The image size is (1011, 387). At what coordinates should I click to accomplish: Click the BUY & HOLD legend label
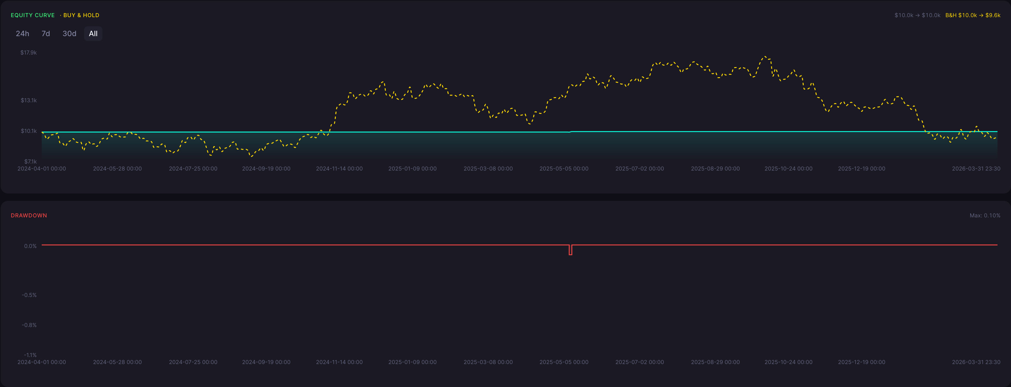[81, 15]
